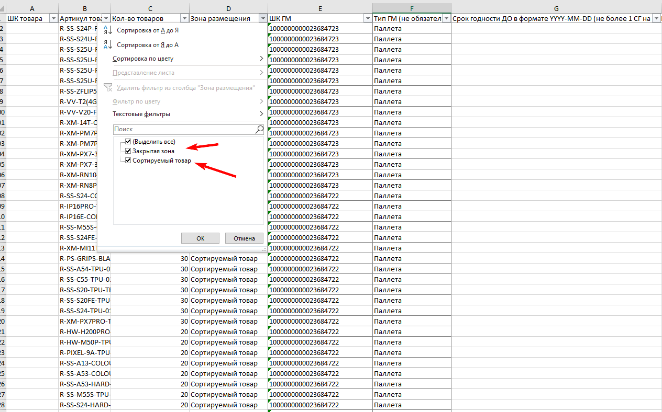Toggle the (Выделить все) checkbox
This screenshot has width=662, height=412.
click(x=128, y=142)
